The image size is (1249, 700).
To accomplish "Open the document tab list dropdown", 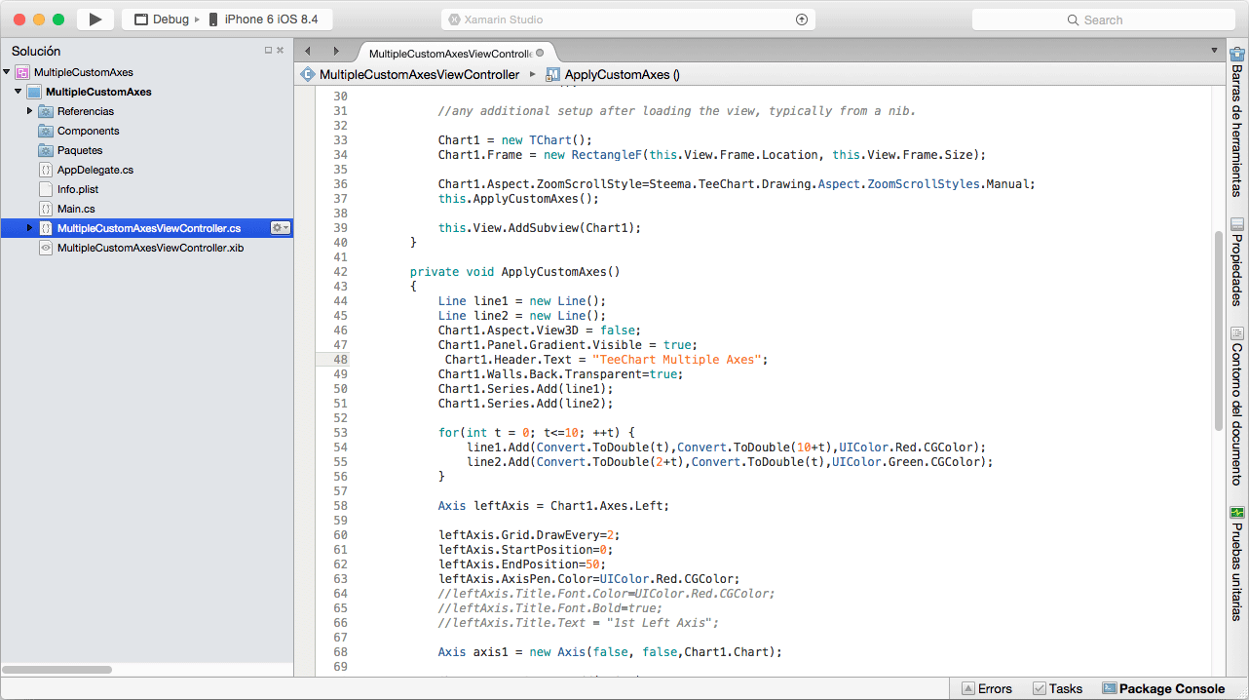I will click(x=1214, y=51).
